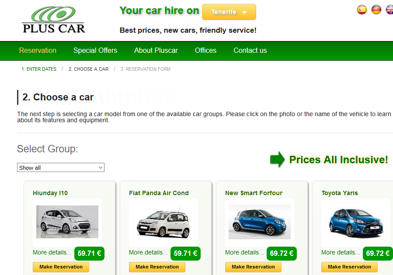Click the 59.71 € price on Fiat Panda
This screenshot has height=275, width=393.
[185, 254]
